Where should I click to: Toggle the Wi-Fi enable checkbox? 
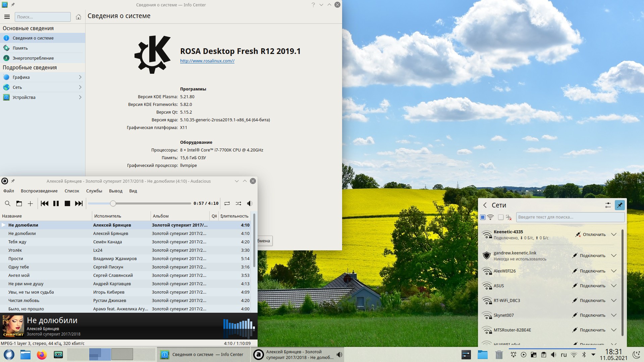[x=483, y=217]
